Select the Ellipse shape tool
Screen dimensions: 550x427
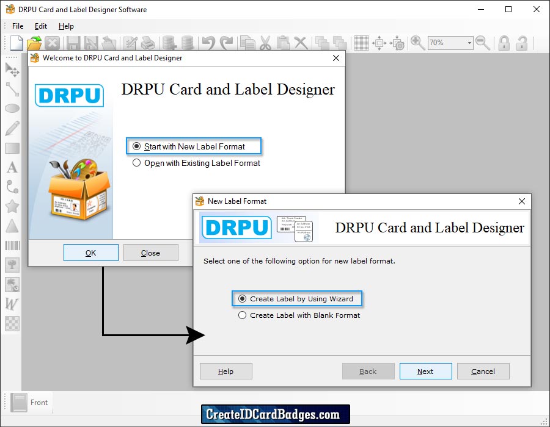pos(12,109)
